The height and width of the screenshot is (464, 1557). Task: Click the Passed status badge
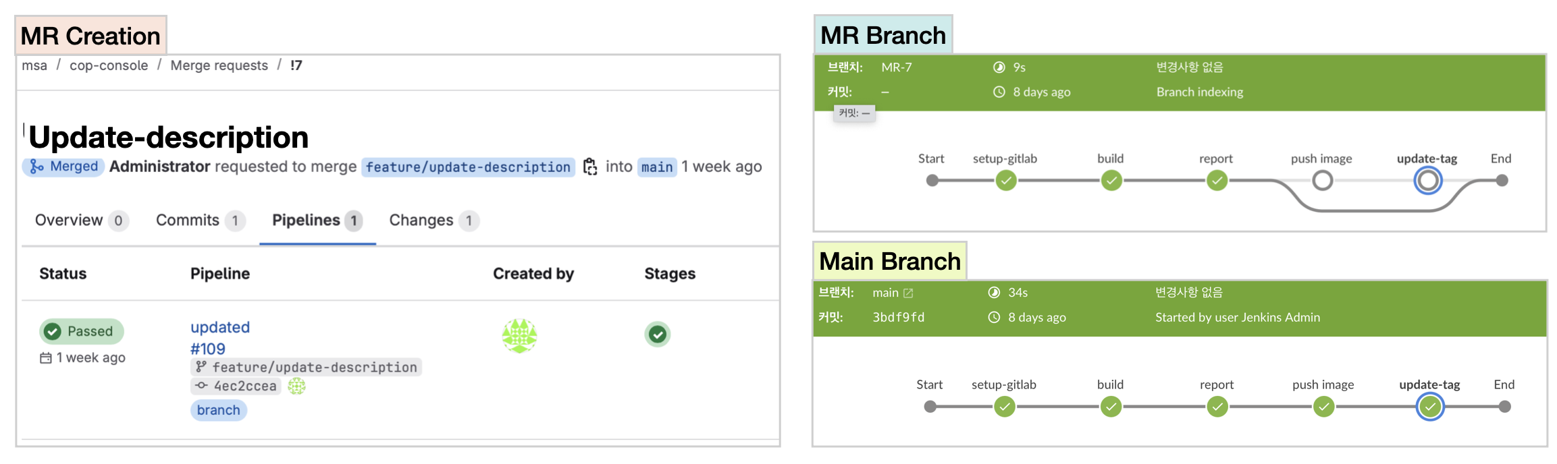pos(81,331)
